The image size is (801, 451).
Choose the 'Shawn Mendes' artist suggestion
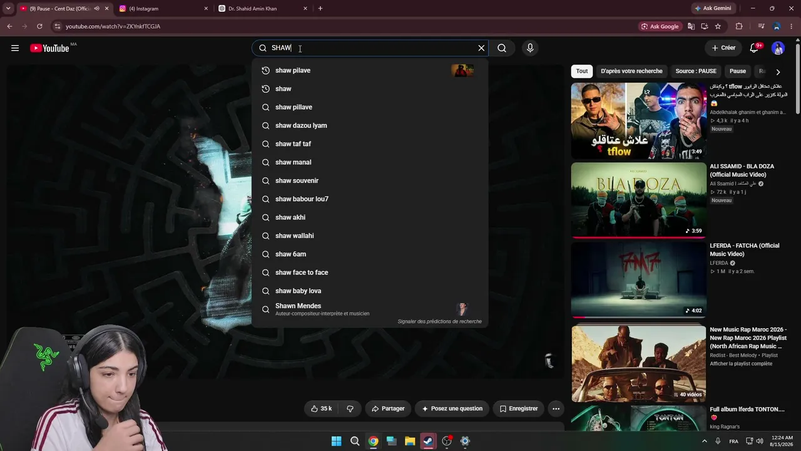click(x=369, y=309)
